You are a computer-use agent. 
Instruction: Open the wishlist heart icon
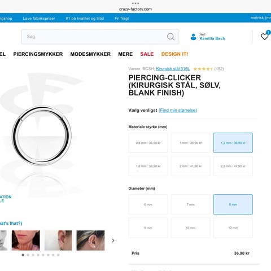pyautogui.click(x=264, y=36)
